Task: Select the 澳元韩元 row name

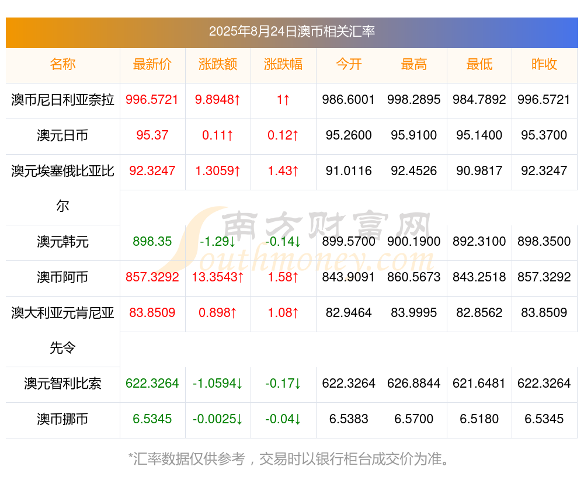Action: click(62, 242)
